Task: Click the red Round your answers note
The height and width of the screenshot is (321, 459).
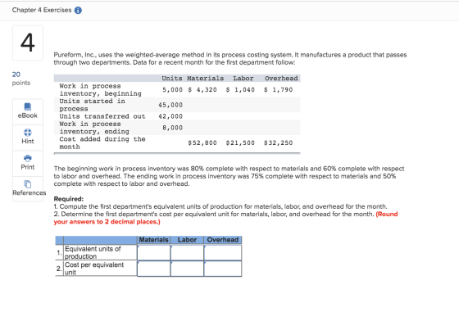Action: 225,218
